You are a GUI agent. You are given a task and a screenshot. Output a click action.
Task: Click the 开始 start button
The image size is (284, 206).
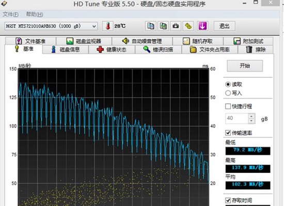pos(245,66)
